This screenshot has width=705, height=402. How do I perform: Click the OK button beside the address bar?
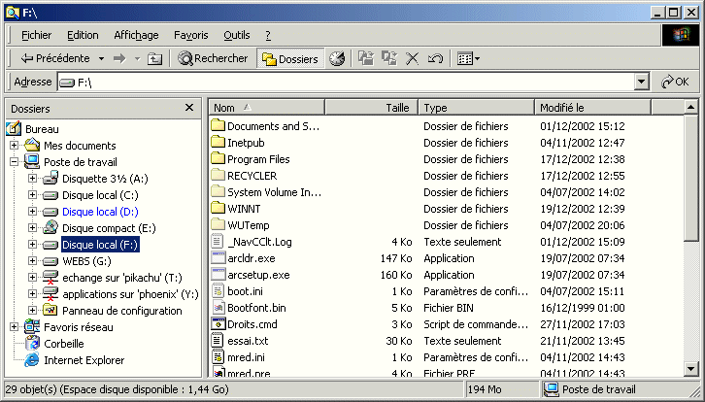(675, 83)
